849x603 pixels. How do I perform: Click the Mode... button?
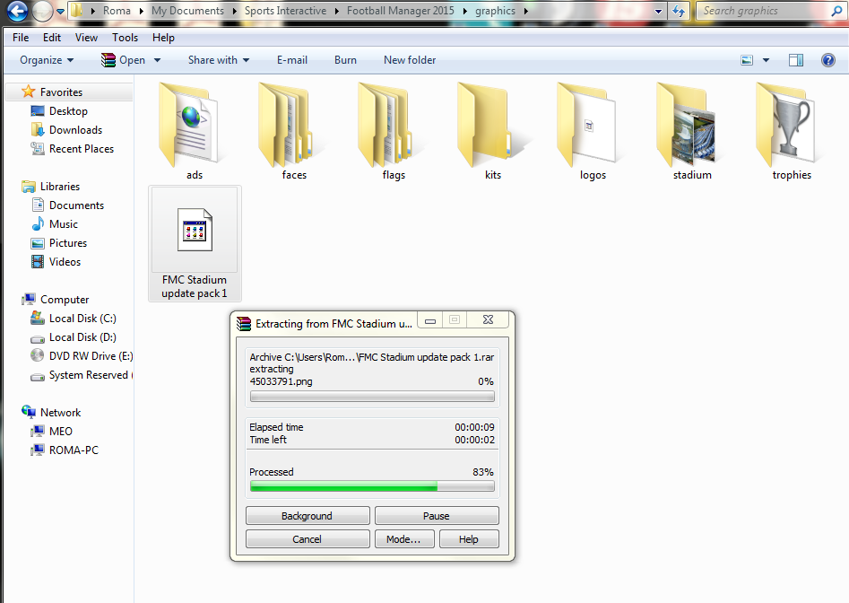click(404, 539)
